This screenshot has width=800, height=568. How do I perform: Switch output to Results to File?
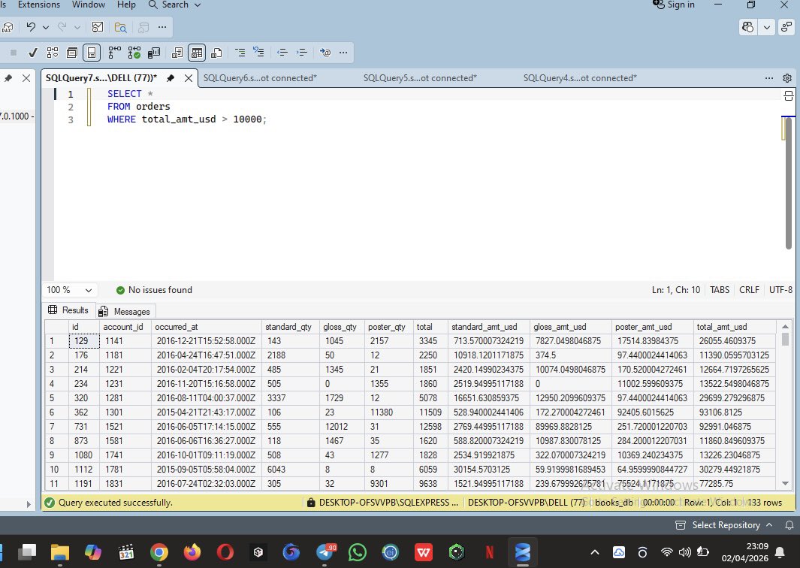[216, 53]
